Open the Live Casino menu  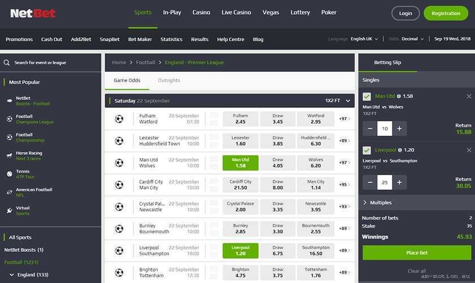point(236,12)
